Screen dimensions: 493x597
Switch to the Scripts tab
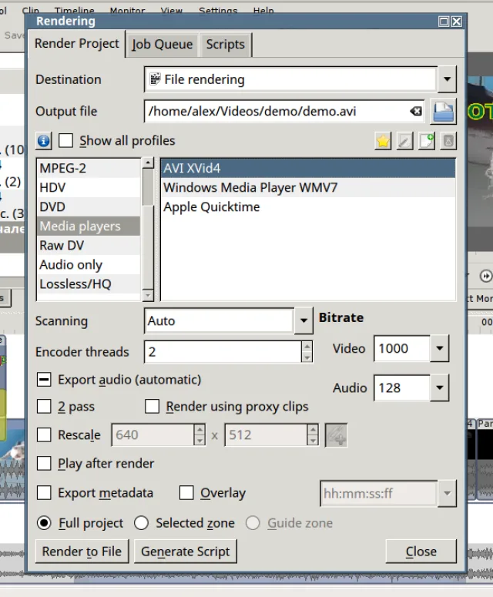point(226,45)
